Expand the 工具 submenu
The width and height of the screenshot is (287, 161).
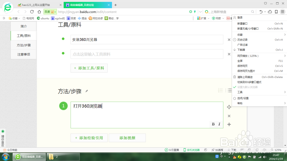click(259, 92)
